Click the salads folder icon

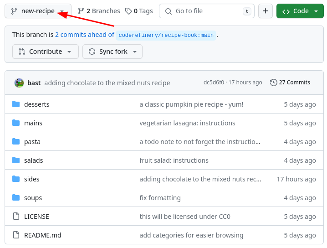coord(16,160)
